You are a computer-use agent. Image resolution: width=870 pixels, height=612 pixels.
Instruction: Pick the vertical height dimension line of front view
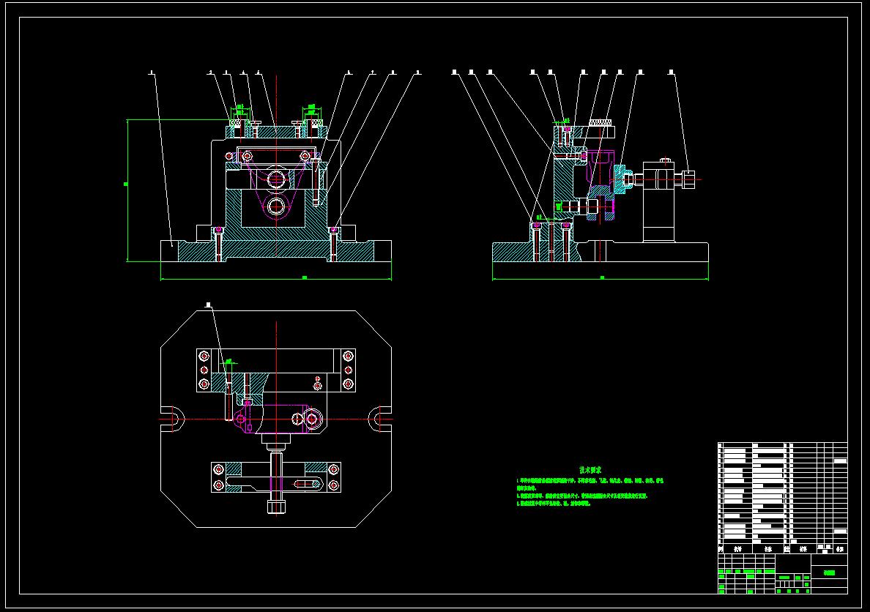pos(127,190)
